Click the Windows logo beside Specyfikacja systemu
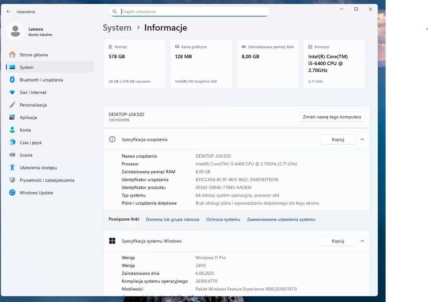 click(x=112, y=241)
